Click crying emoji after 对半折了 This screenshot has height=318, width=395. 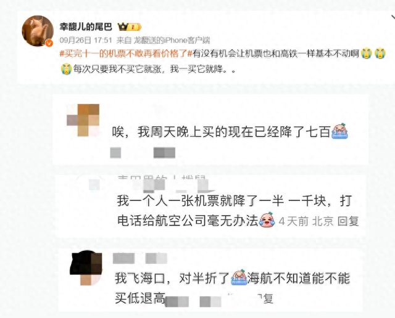click(x=239, y=277)
